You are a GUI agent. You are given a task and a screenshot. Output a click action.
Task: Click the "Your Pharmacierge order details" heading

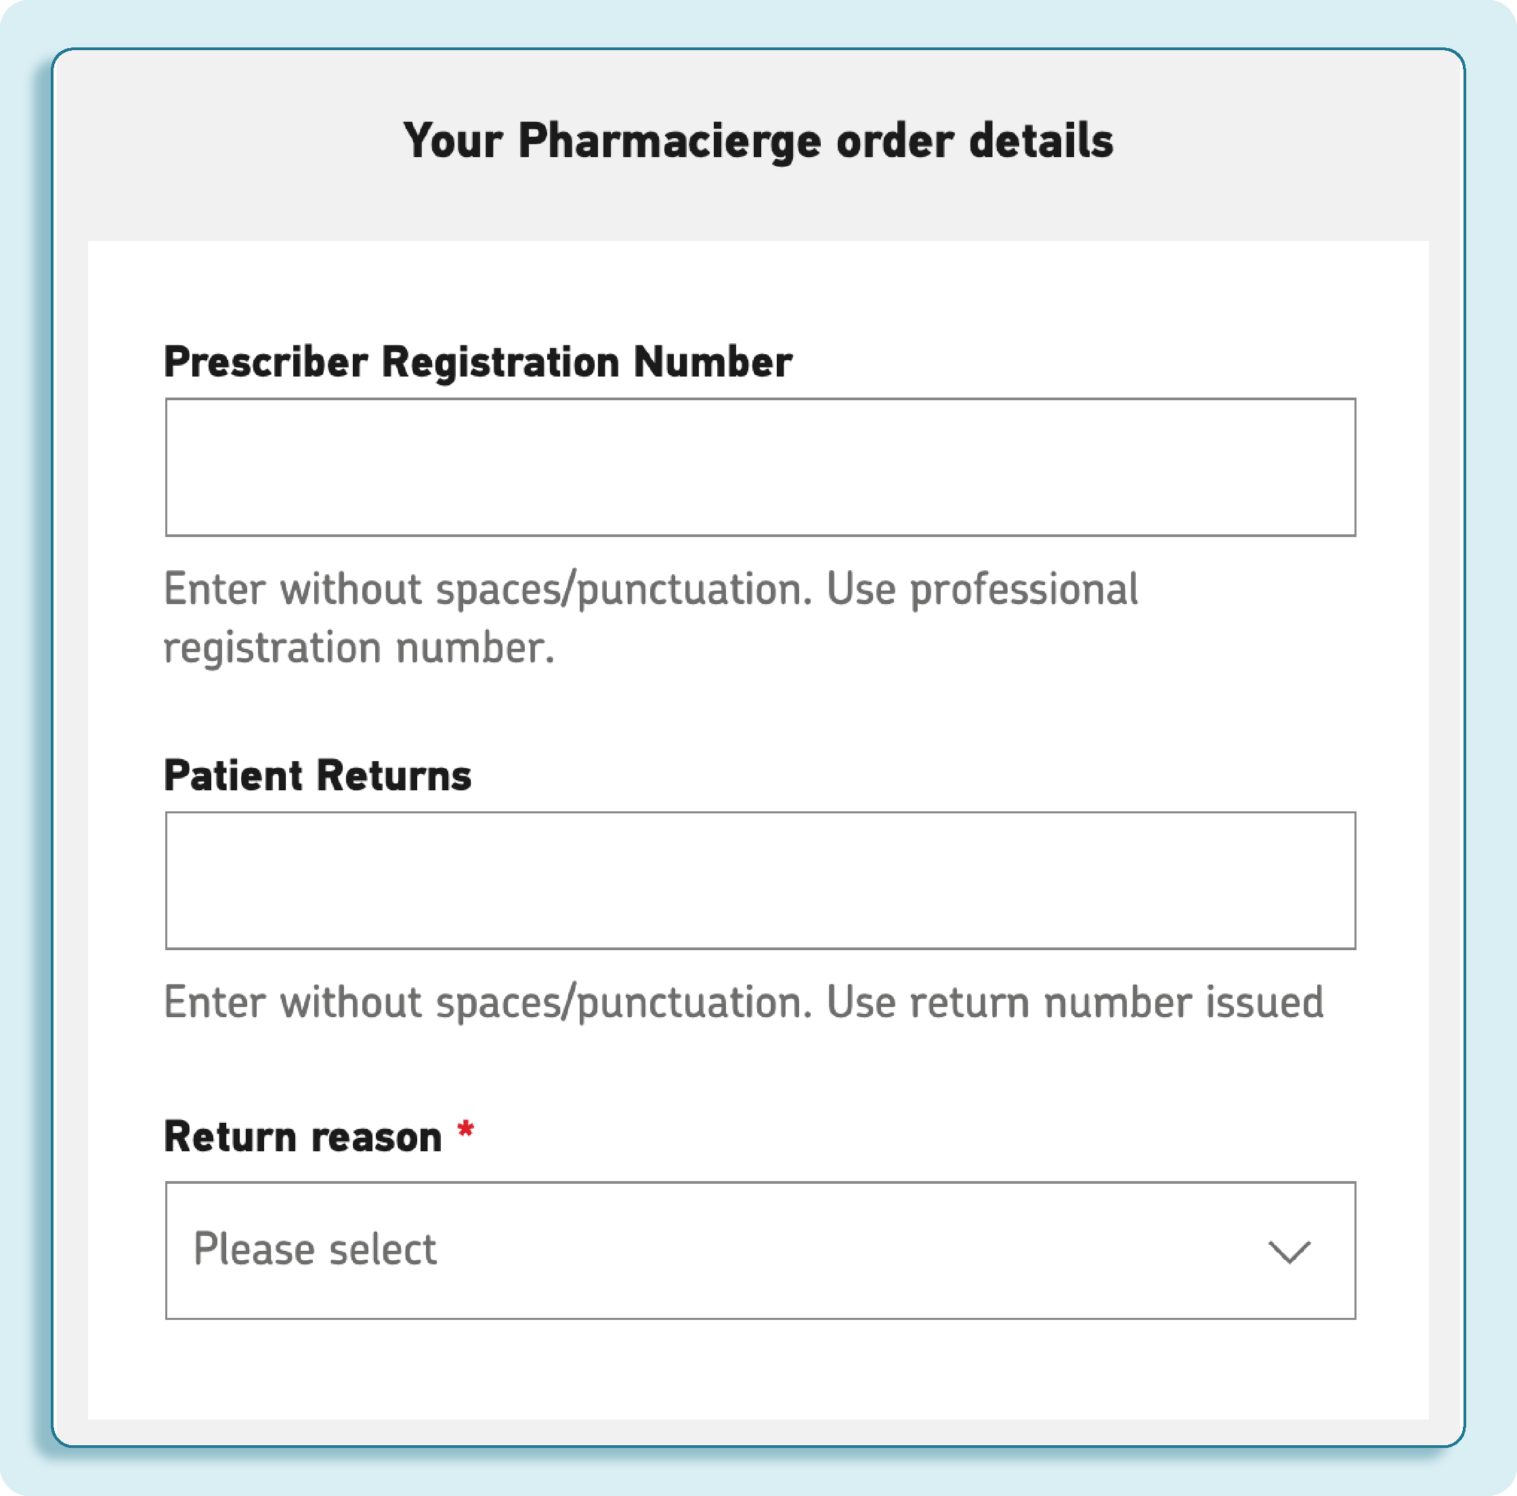pos(758,142)
